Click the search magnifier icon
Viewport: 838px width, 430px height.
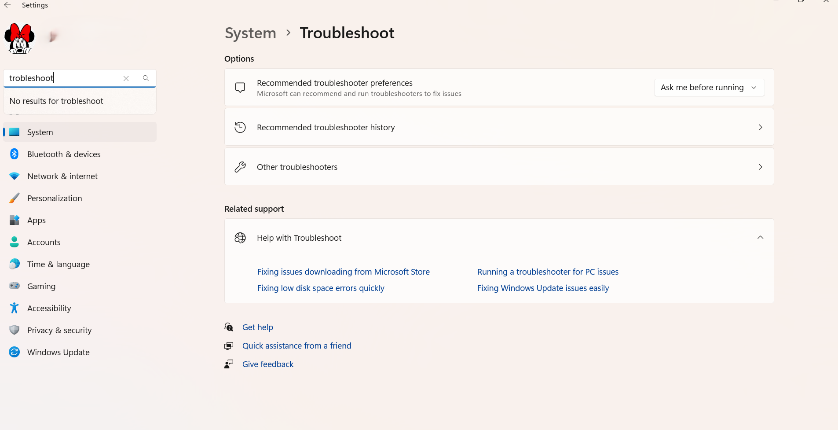(146, 78)
